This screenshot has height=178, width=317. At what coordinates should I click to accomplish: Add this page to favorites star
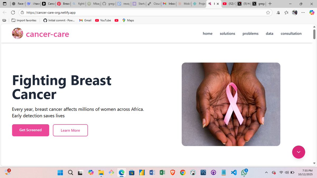(268, 12)
